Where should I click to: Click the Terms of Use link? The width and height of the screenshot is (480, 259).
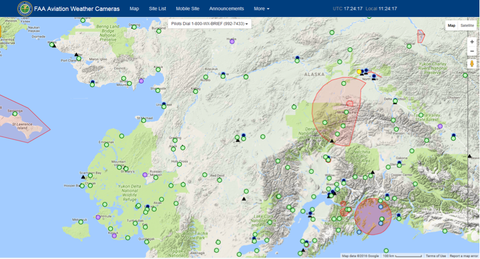coord(436,256)
